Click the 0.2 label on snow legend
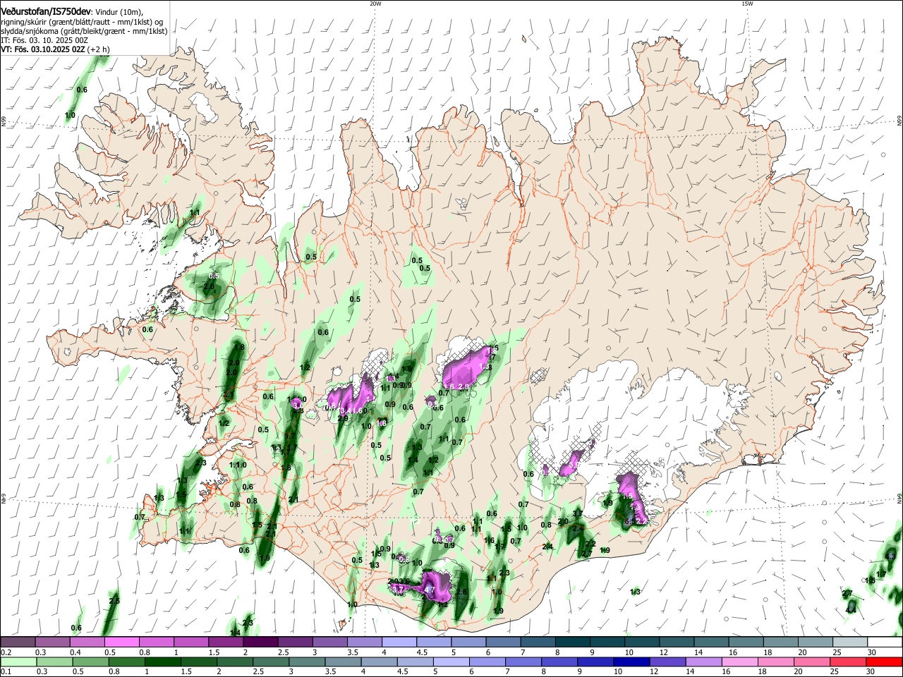Screen dimensions: 903x677 coord(6,652)
